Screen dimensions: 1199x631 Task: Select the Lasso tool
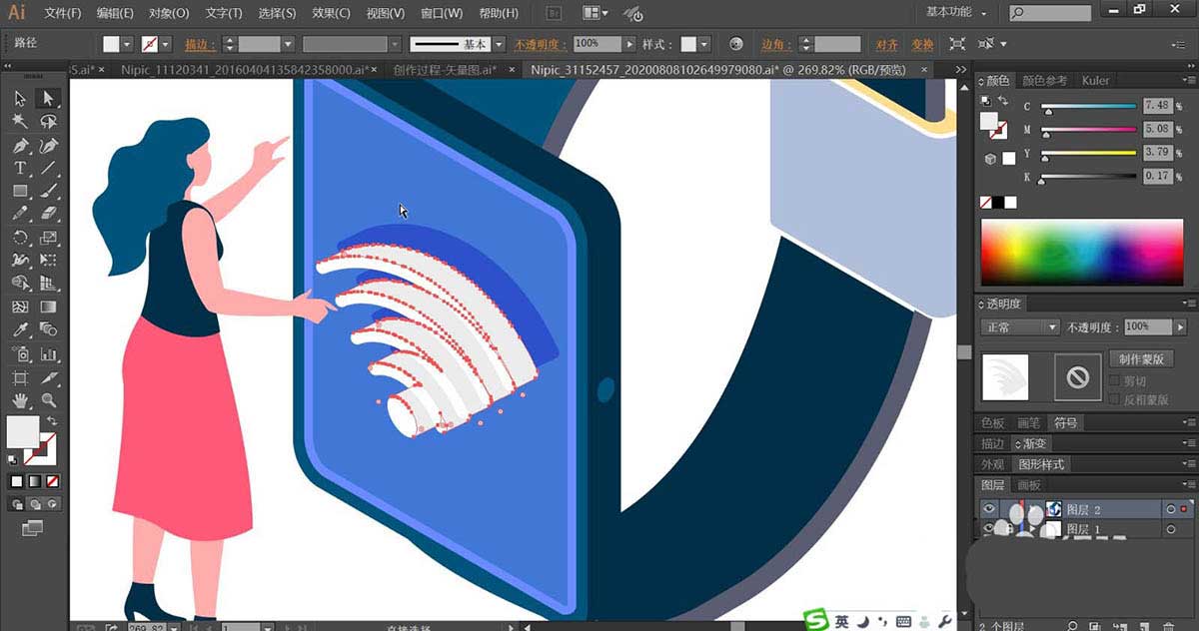pos(48,121)
